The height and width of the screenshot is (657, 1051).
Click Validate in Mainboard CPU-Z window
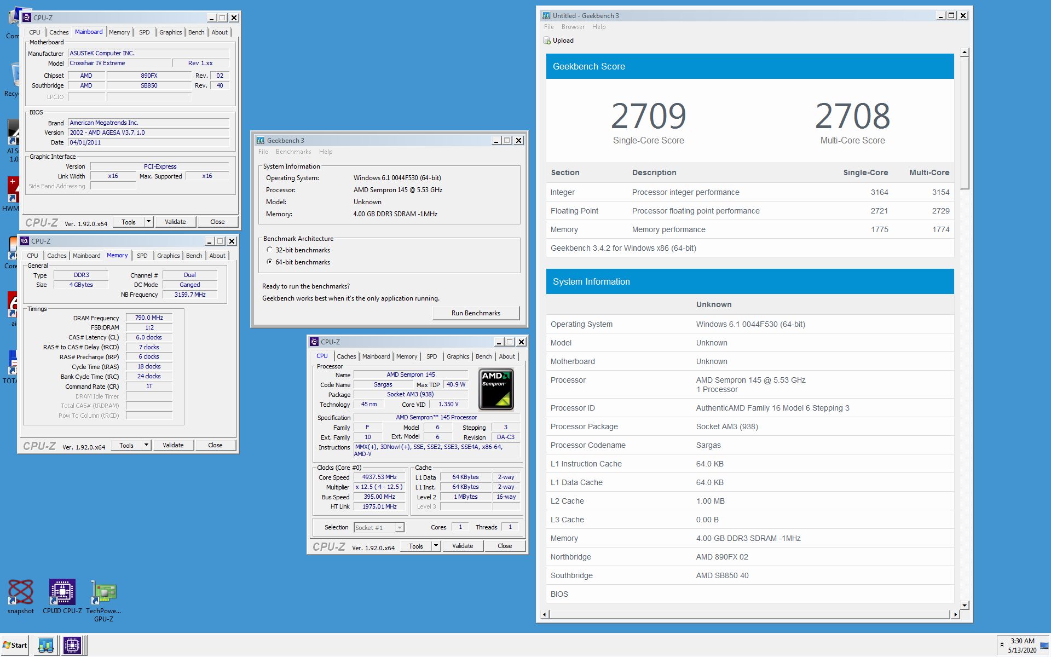[175, 222]
